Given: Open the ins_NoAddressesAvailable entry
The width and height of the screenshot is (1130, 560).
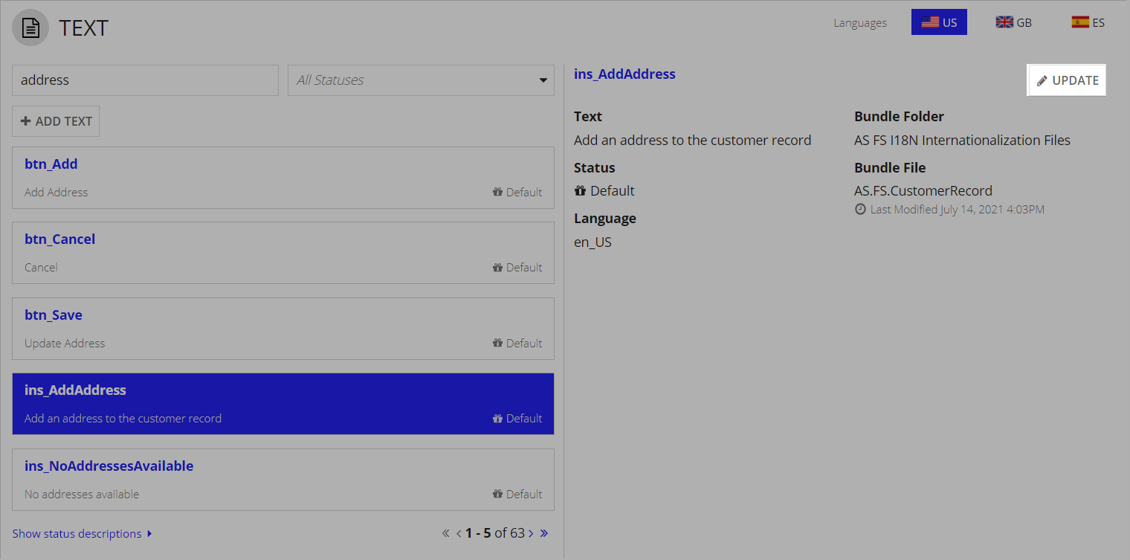Looking at the screenshot, I should click(x=283, y=480).
